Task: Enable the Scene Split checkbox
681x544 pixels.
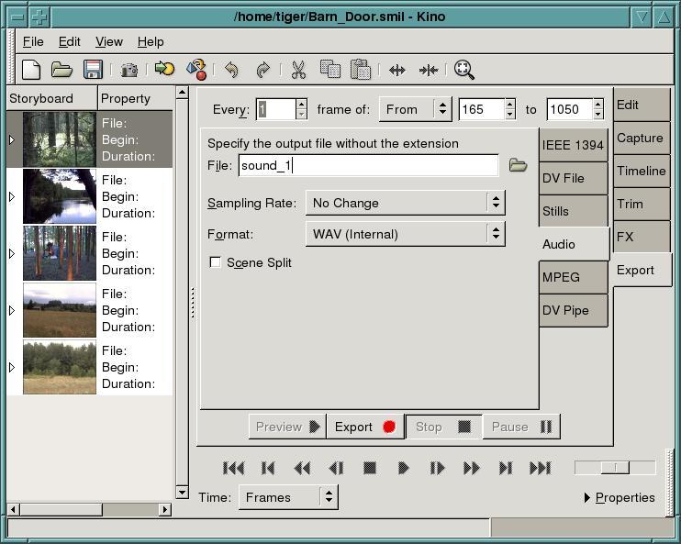Action: pyautogui.click(x=216, y=262)
